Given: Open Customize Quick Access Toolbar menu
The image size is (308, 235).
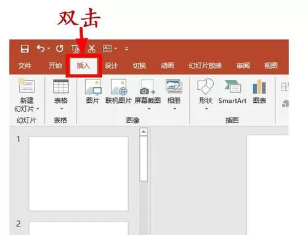Looking at the screenshot, I should 126,49.
